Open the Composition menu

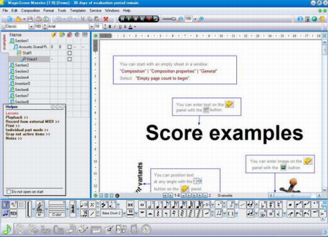[x=30, y=10]
